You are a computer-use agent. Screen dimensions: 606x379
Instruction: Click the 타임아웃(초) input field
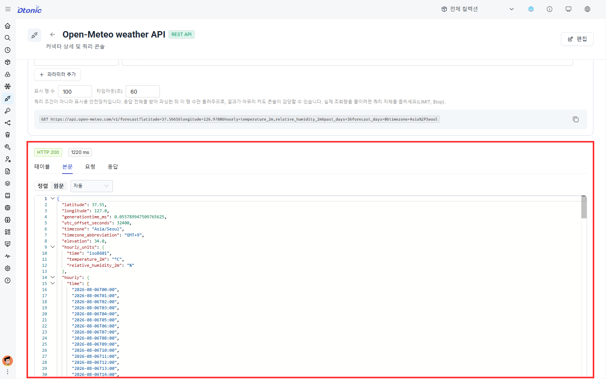click(x=143, y=91)
